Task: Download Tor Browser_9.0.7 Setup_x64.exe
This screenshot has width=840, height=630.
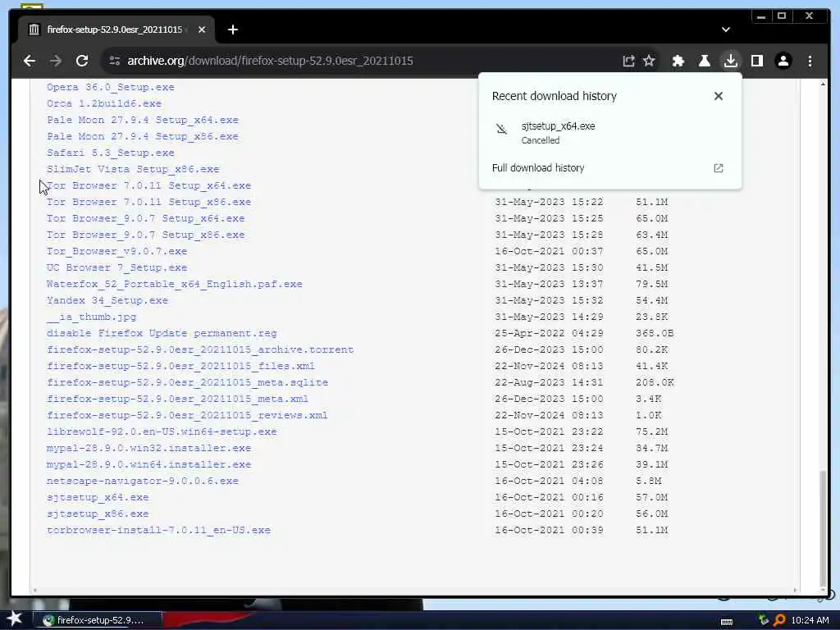Action: (146, 218)
